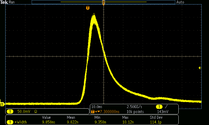Screen dimensions: 209x125
Task: Click the channel 1 ground reference marker
Action: pos(2,104)
